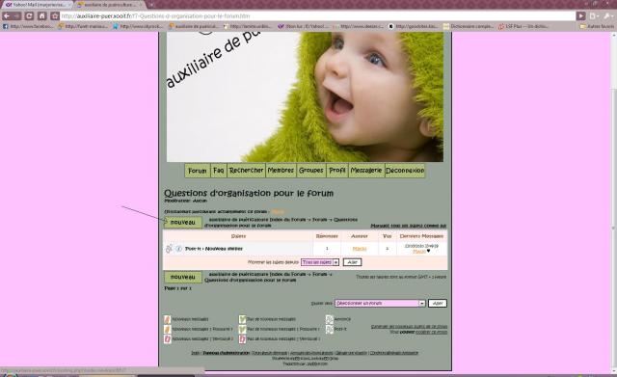Open the Membres navigation button
This screenshot has width=617, height=377.
(x=281, y=171)
